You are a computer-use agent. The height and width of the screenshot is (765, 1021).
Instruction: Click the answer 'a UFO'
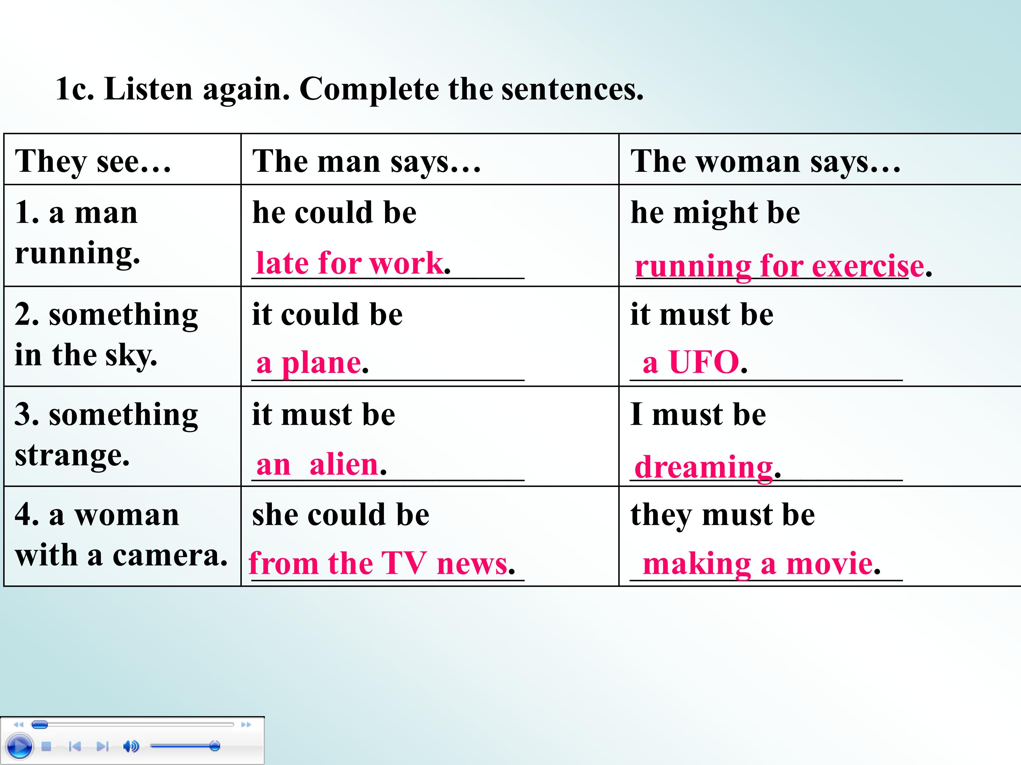click(x=691, y=362)
